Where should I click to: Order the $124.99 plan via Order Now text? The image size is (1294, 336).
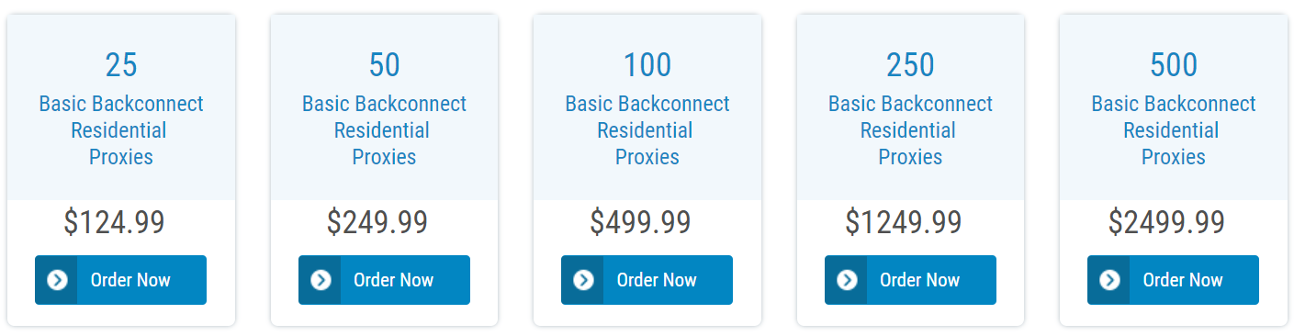[130, 280]
